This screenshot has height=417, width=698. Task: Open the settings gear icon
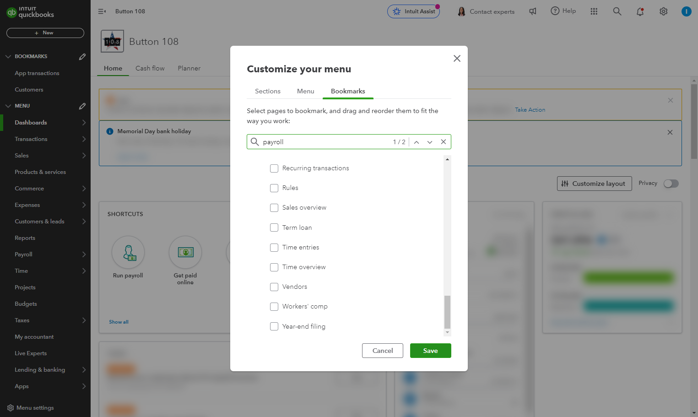pos(663,11)
